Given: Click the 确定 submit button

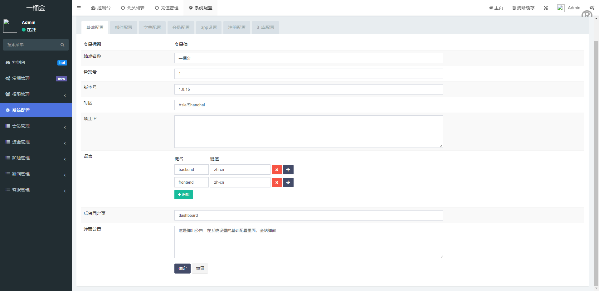Looking at the screenshot, I should pos(182,269).
